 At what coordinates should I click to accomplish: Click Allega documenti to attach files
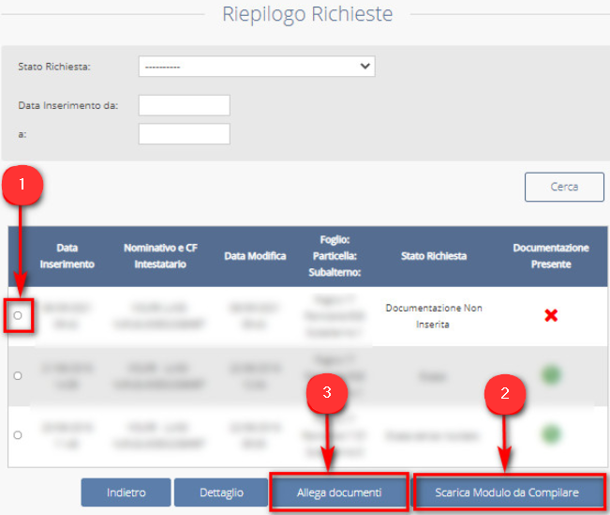click(339, 492)
